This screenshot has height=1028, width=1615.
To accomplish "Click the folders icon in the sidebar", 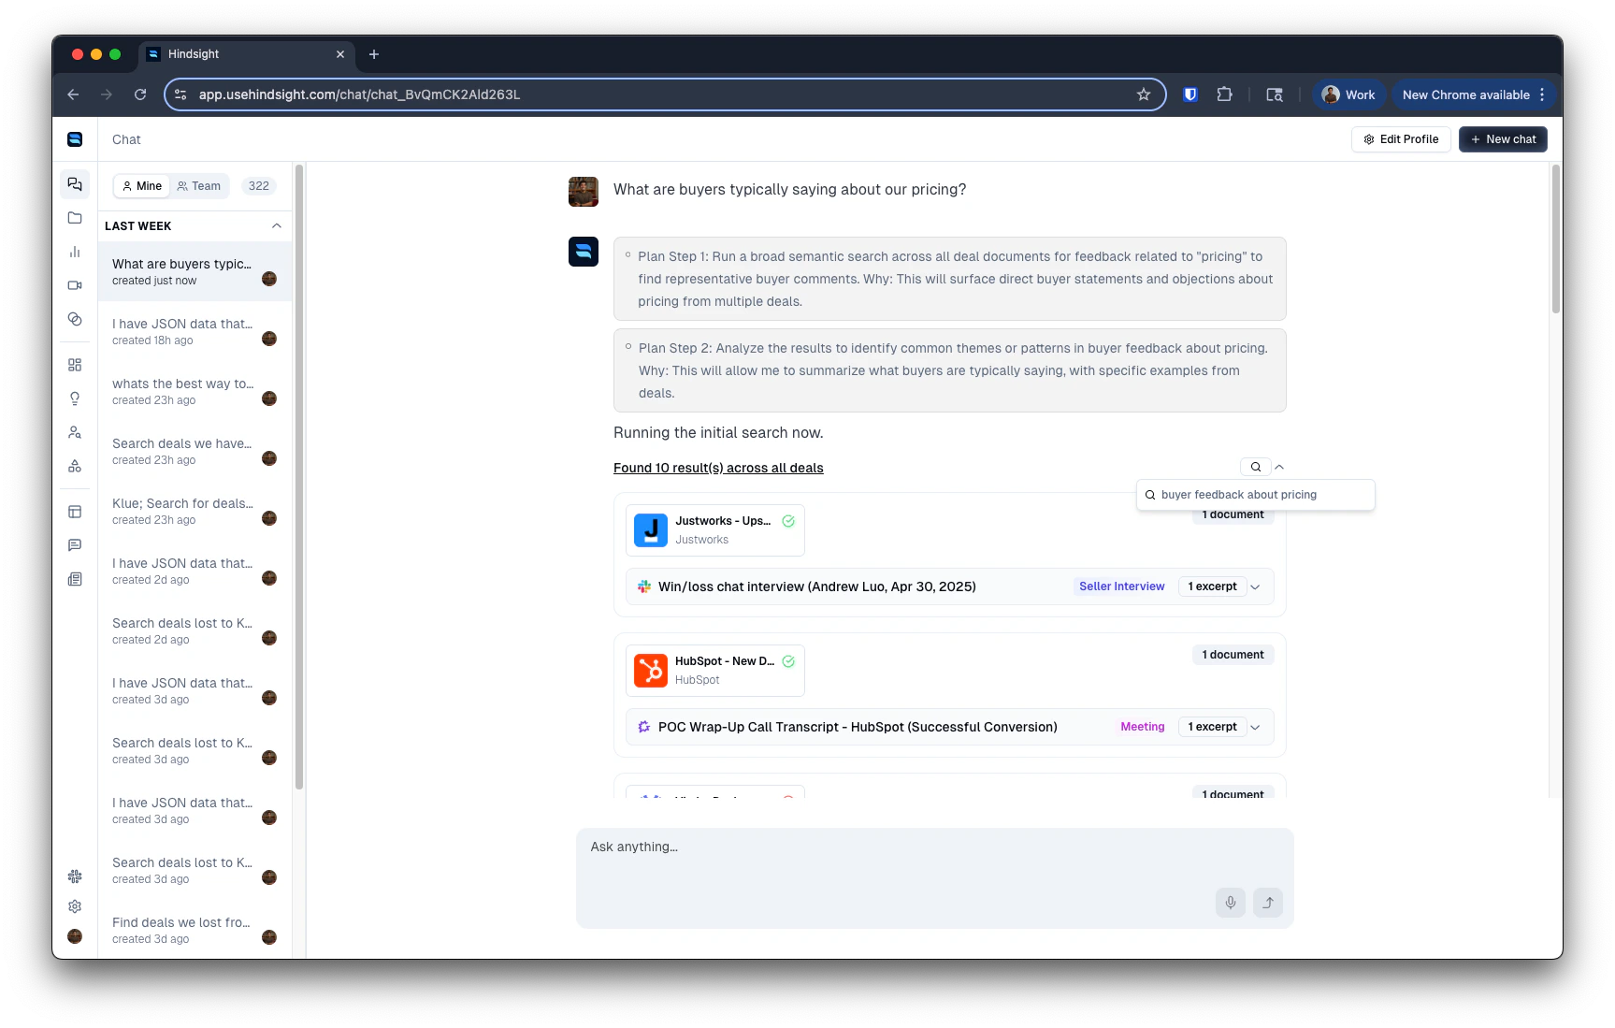I will click(x=75, y=218).
